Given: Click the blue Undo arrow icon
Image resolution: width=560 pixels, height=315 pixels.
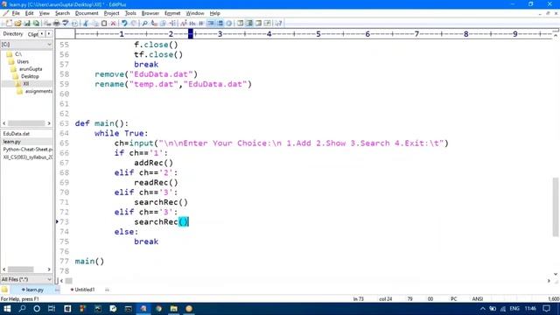Looking at the screenshot, I should [124, 24].
